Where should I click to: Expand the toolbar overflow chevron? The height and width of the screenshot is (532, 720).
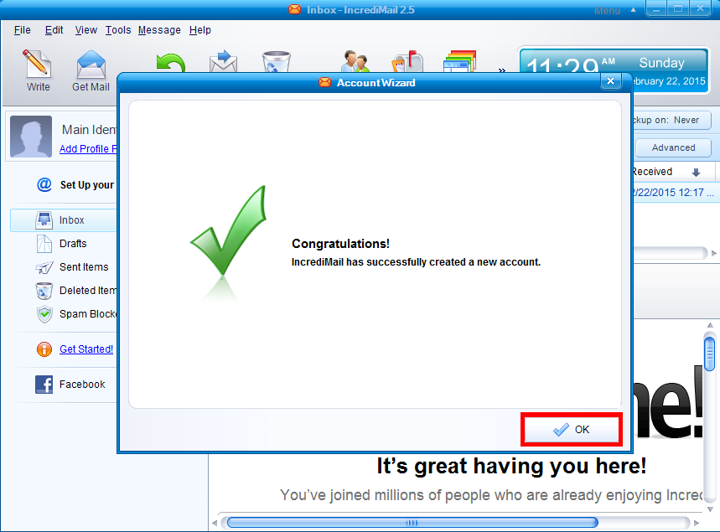pos(502,70)
